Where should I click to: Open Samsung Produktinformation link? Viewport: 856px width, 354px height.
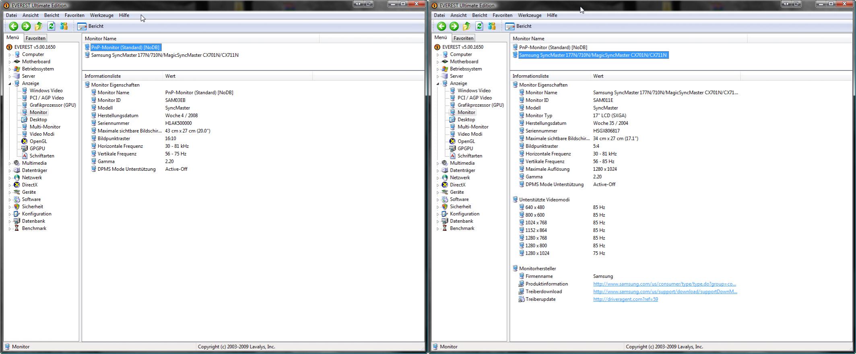tap(664, 284)
